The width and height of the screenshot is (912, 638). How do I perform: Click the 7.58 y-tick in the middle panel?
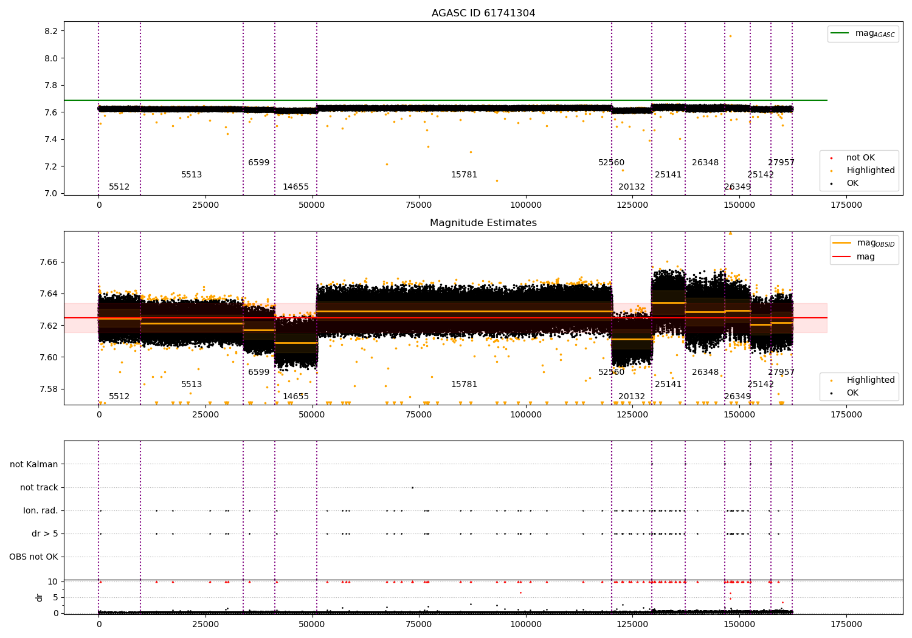click(x=48, y=389)
